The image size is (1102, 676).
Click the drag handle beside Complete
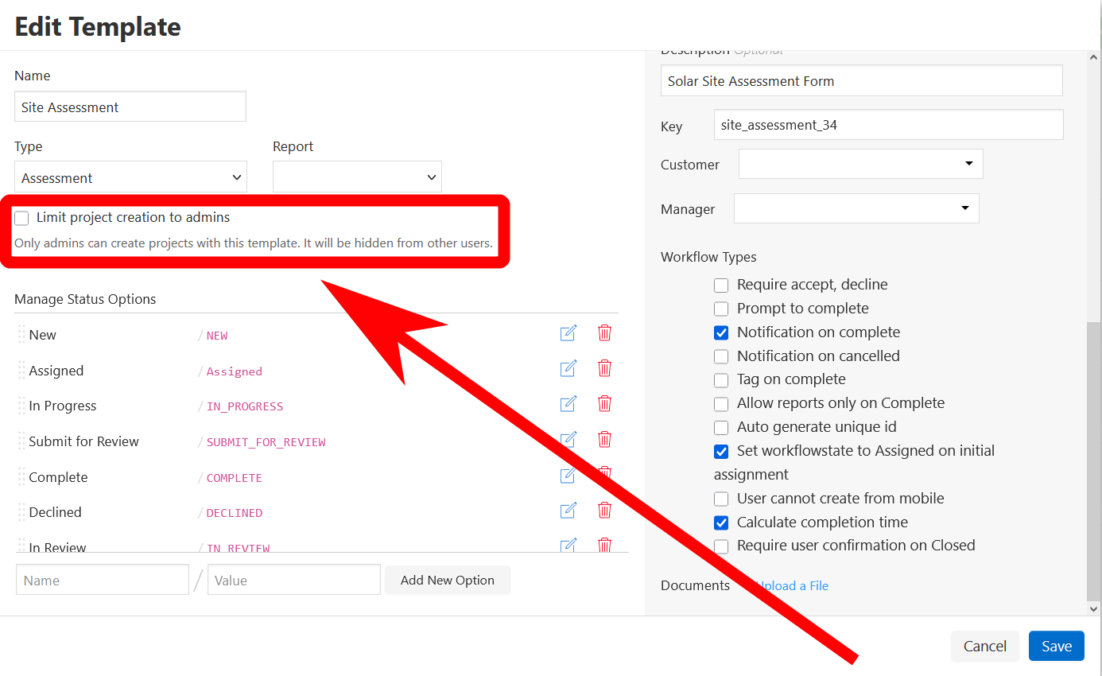point(21,477)
